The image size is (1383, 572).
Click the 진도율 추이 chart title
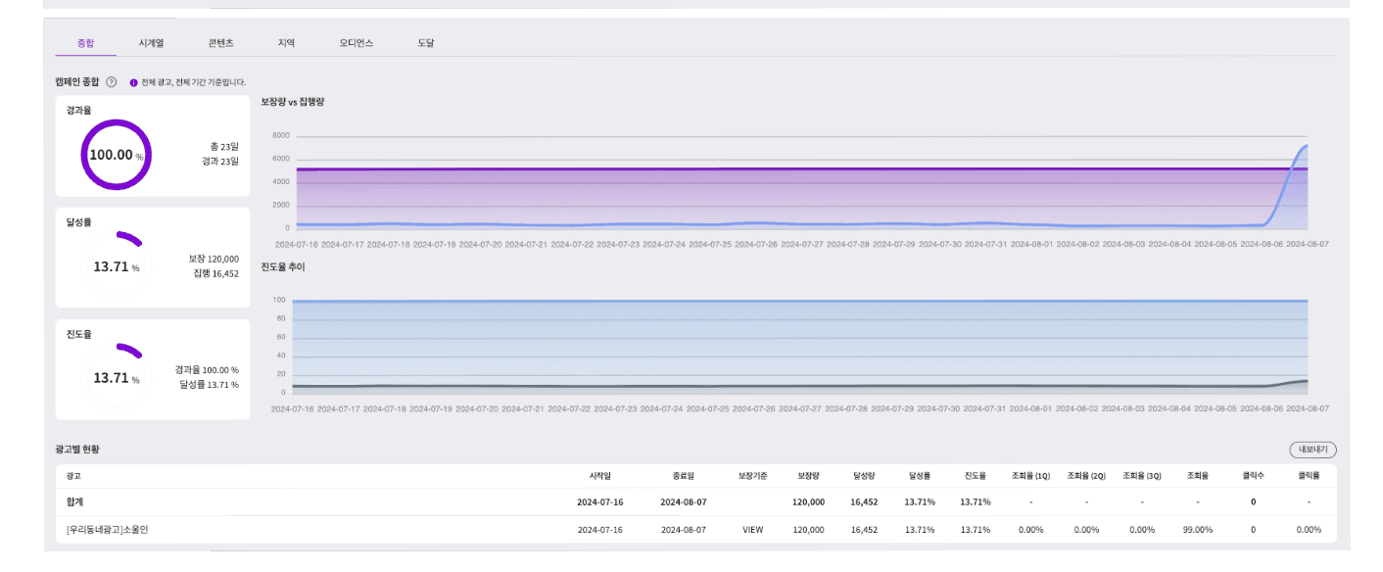[x=283, y=266]
